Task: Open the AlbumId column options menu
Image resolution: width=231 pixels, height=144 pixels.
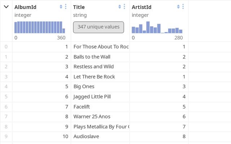Action: [66, 7]
